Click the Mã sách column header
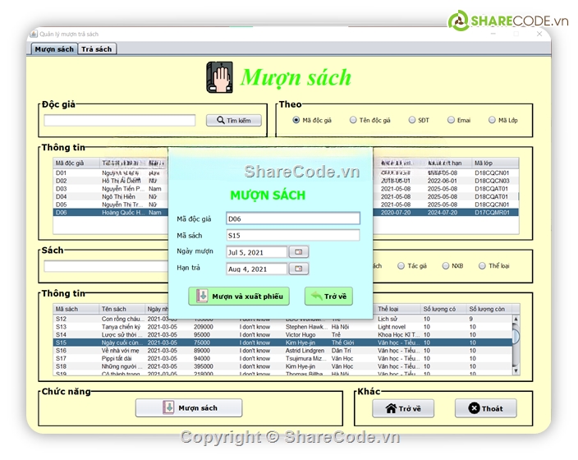 tap(76, 309)
